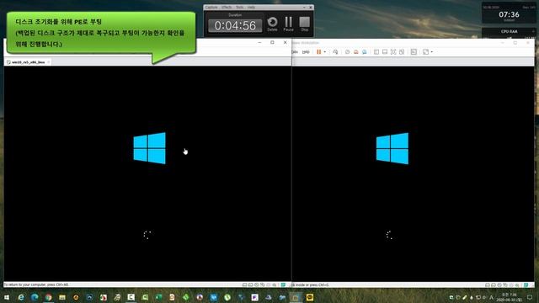Click the green message icon in right VM status bar
Image resolution: width=539 pixels, height=303 pixels.
(526, 284)
